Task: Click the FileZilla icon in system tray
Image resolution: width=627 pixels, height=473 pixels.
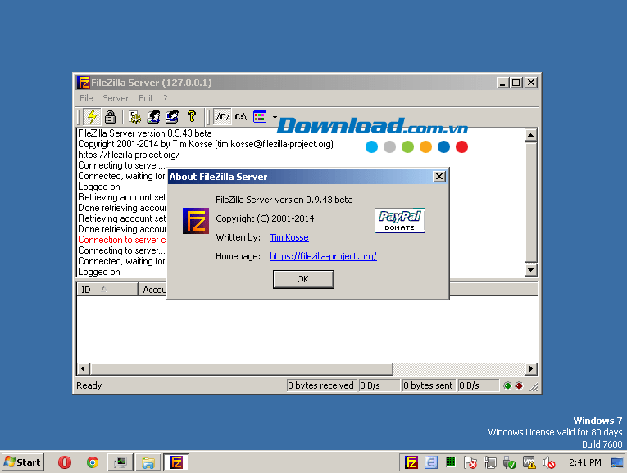Action: 411,462
